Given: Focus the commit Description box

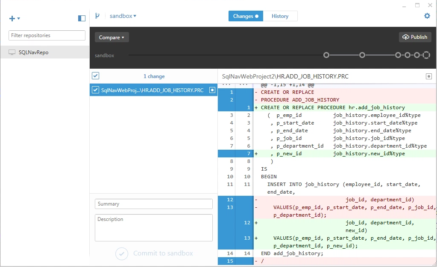Looking at the screenshot, I should (153, 228).
